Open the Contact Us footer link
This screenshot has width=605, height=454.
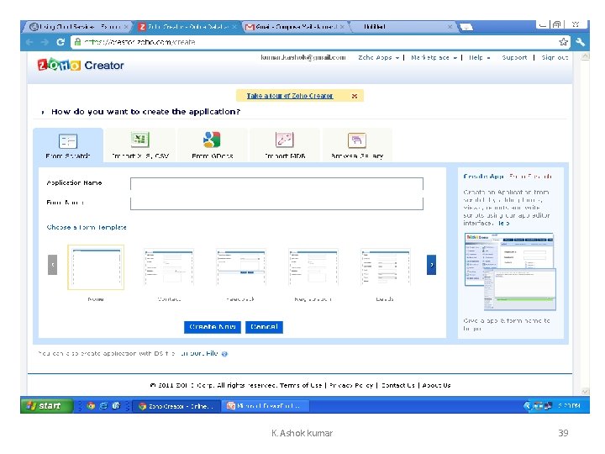397,385
